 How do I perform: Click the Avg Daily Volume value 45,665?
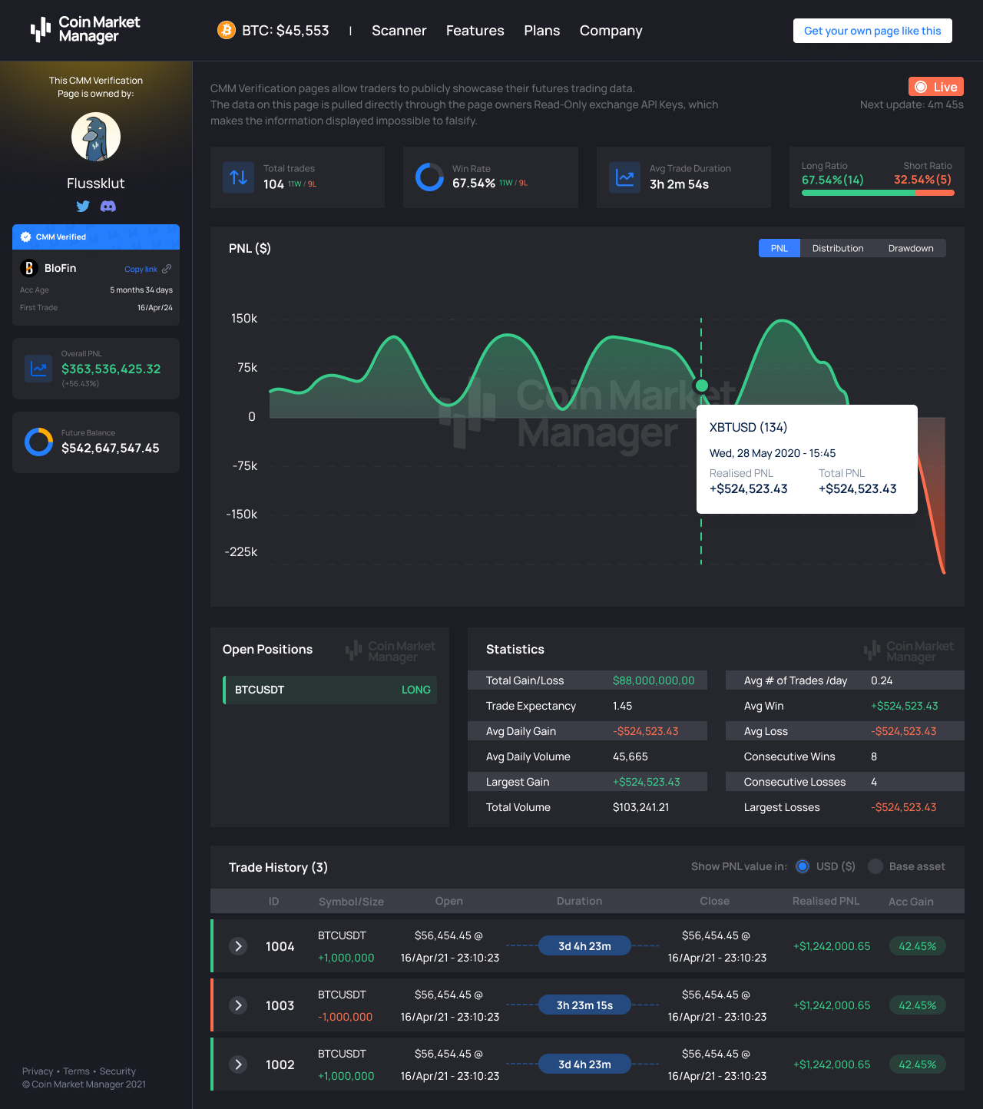pos(631,756)
